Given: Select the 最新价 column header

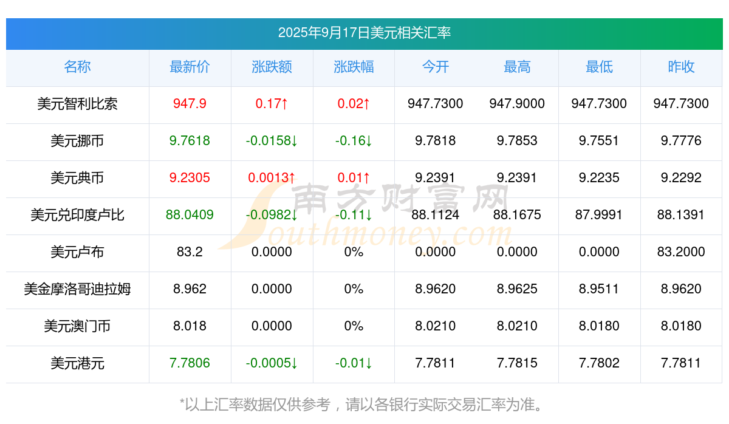Looking at the screenshot, I should tap(190, 67).
